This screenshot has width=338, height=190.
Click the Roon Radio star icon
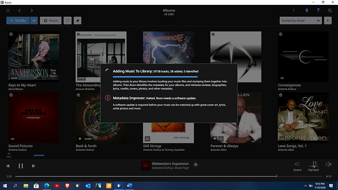pos(195,165)
